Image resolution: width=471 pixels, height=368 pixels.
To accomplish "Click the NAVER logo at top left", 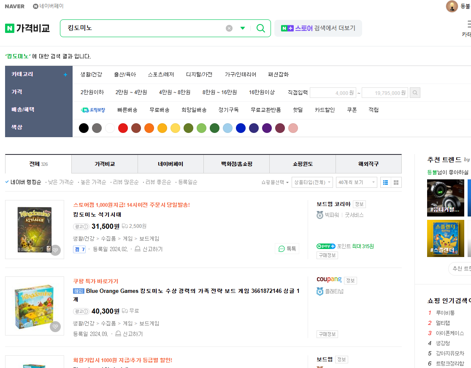I will tap(14, 6).
